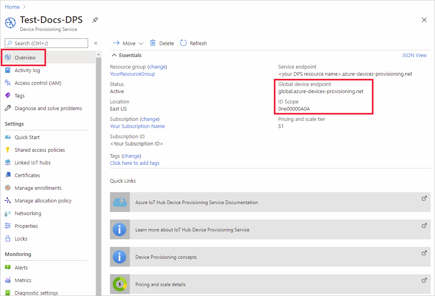Open Learn more about IoT Hub DPS card
Image resolution: width=435 pixels, height=296 pixels.
270,229
